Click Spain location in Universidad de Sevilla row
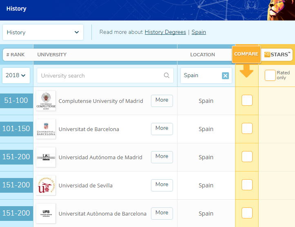The height and width of the screenshot is (227, 295). [206, 186]
